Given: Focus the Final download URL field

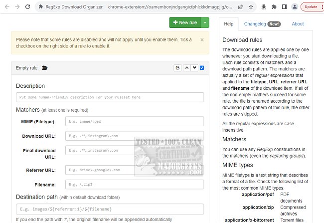Looking at the screenshot, I should click(135, 150).
